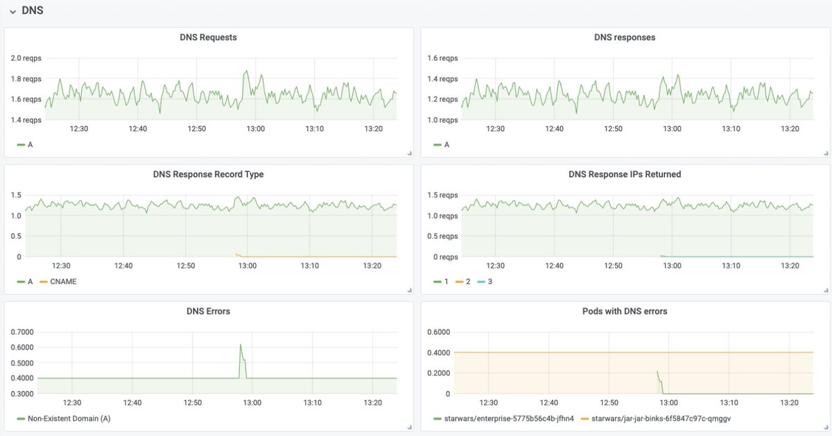Click the resize handle of DNS Requests panel
The width and height of the screenshot is (832, 436).
(410, 152)
